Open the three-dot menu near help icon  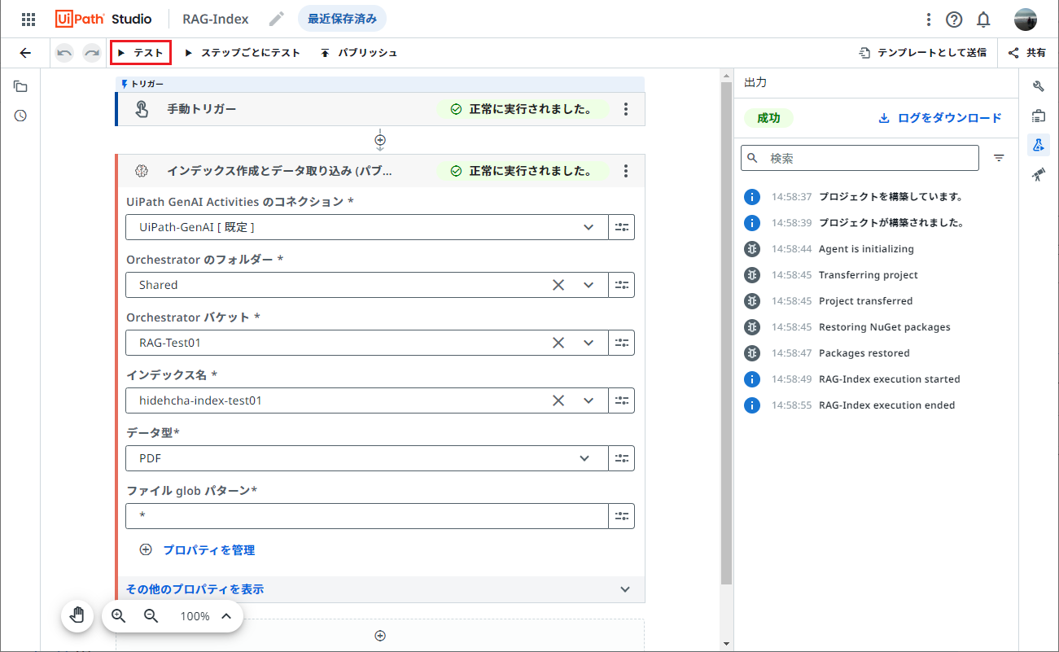point(929,19)
